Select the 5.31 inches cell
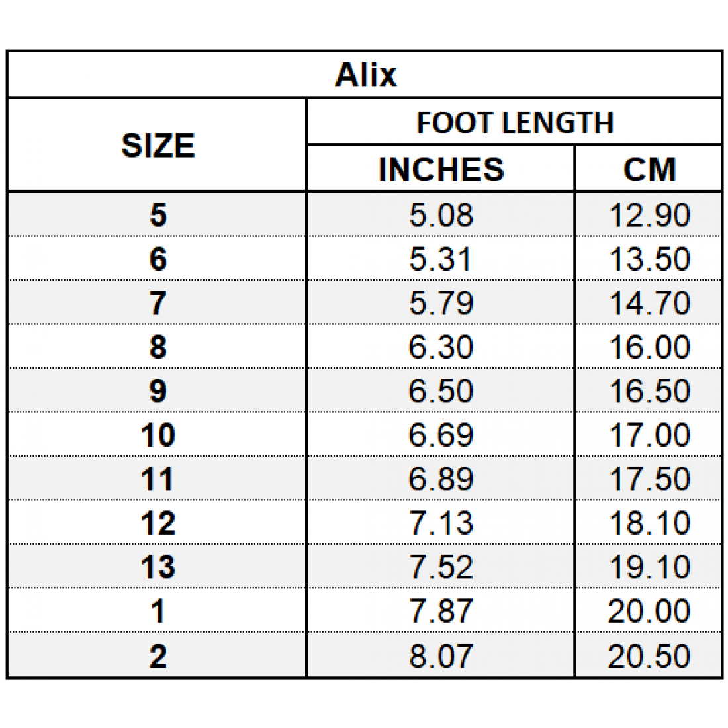Image resolution: width=728 pixels, height=728 pixels. (x=441, y=259)
